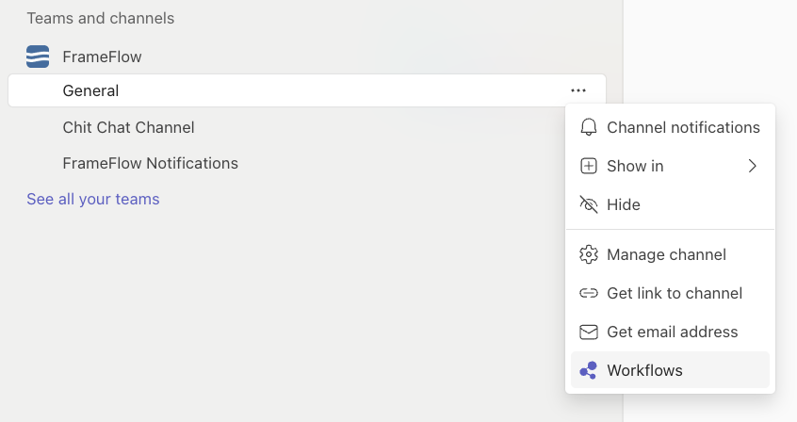This screenshot has width=797, height=422.
Task: Open the FrameFlow Notifications channel
Action: (151, 163)
